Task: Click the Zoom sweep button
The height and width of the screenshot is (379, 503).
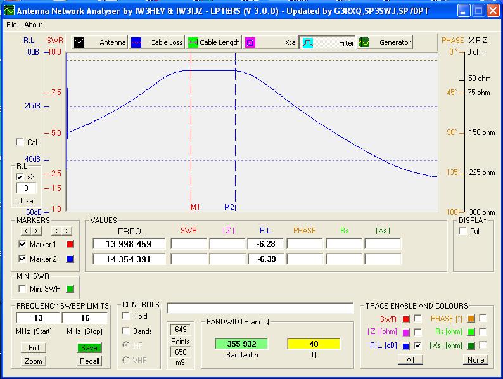Action: [33, 361]
